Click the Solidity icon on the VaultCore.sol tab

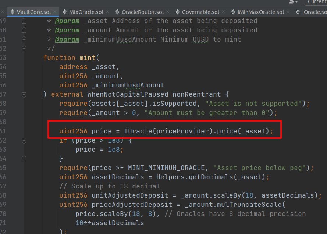(x=13, y=12)
